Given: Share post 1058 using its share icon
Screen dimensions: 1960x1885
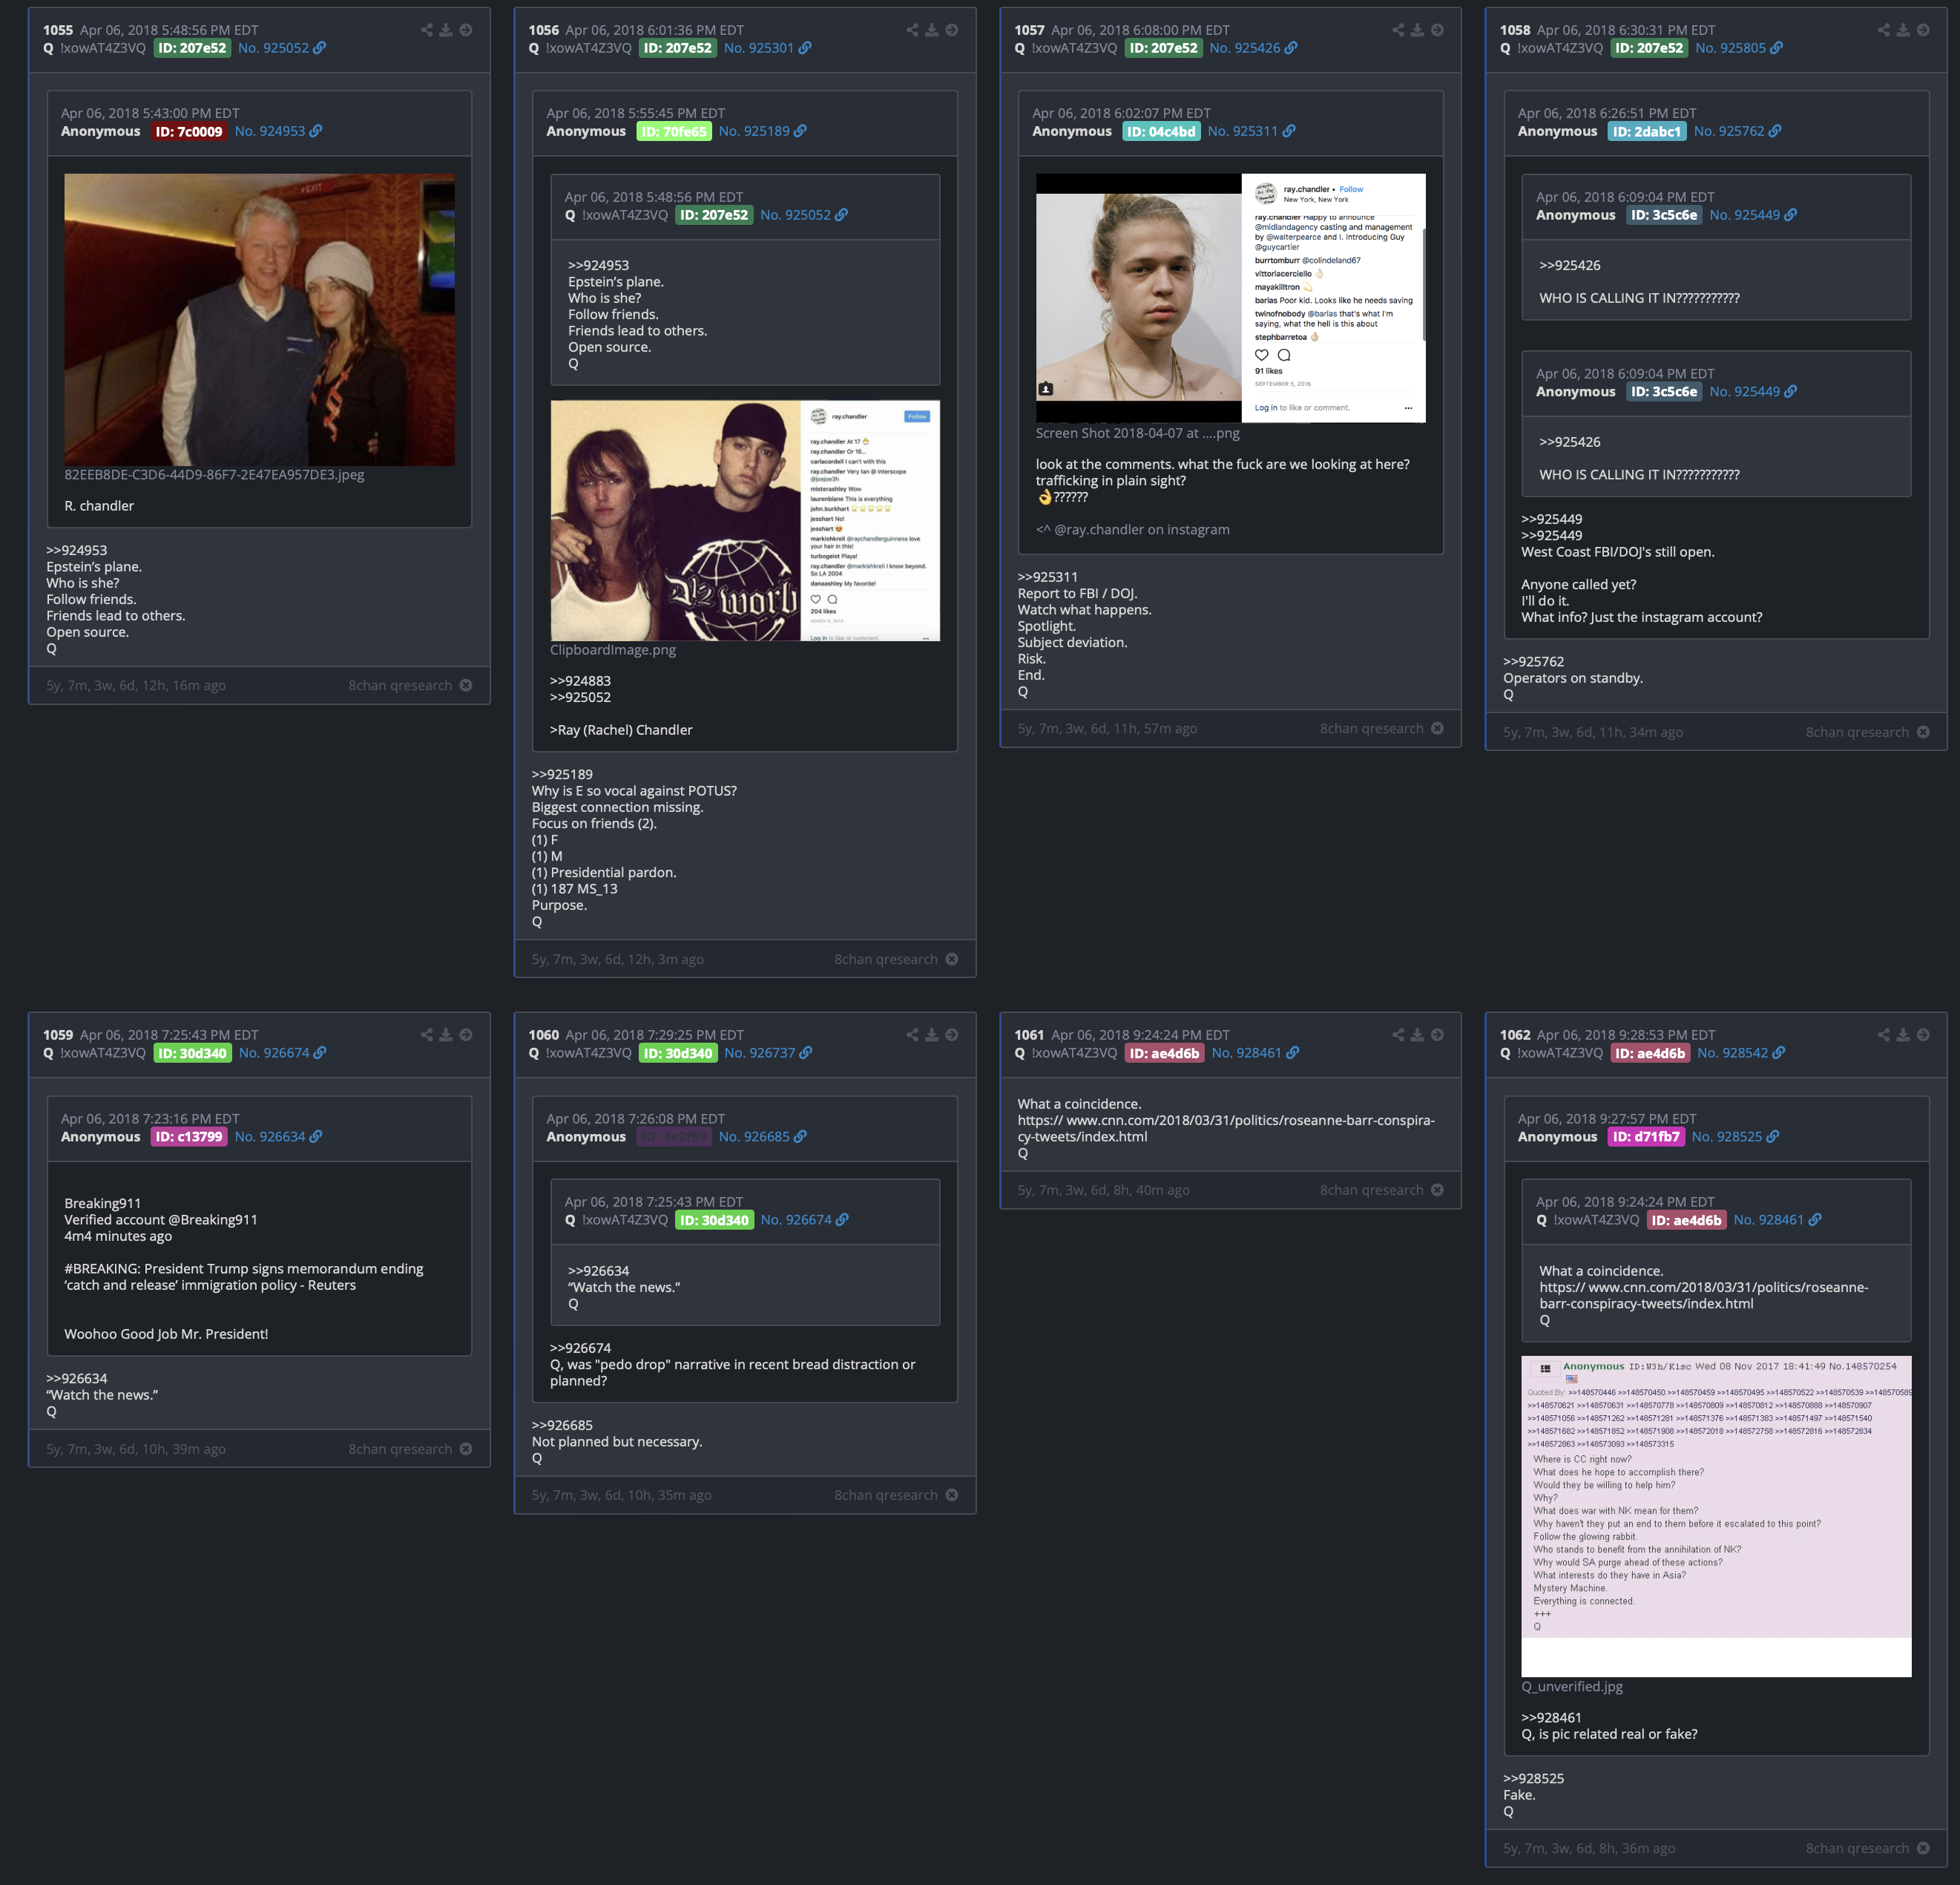Looking at the screenshot, I should [1884, 30].
